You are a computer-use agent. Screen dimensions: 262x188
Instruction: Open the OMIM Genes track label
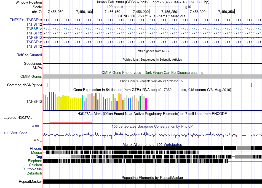coord(31,76)
